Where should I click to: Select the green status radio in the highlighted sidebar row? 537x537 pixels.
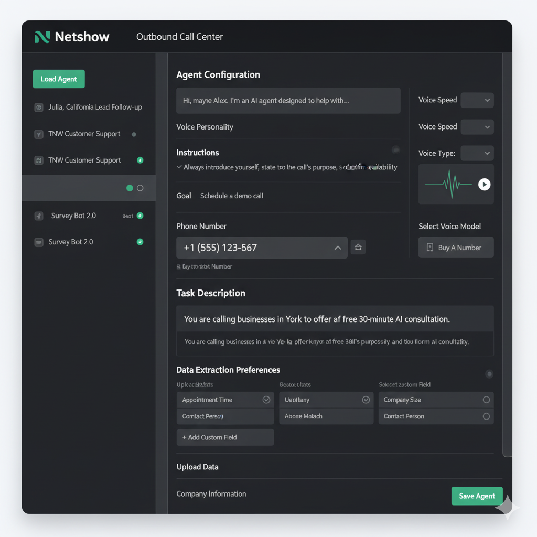click(x=128, y=187)
